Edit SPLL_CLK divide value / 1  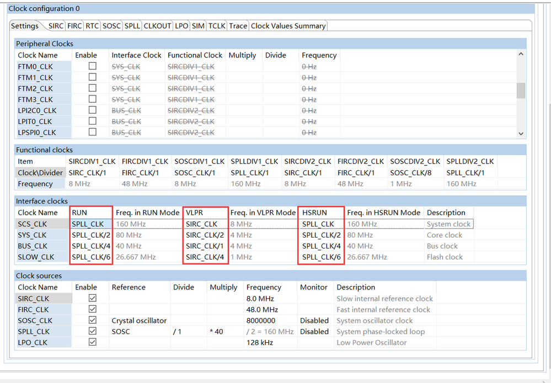tap(189, 331)
